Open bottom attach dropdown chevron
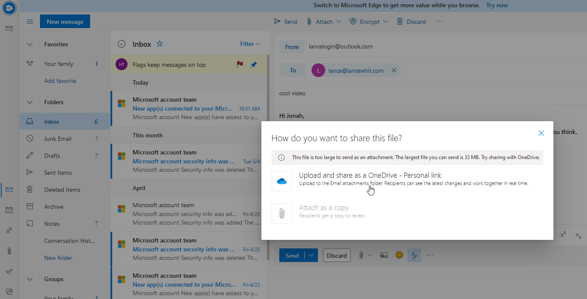 [370, 255]
